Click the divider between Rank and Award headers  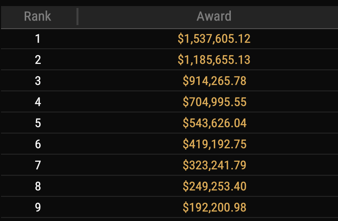(x=77, y=17)
